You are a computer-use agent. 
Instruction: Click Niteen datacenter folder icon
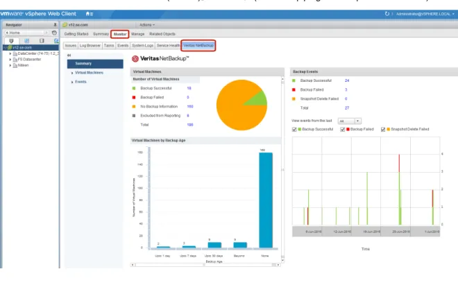pyautogui.click(x=15, y=65)
